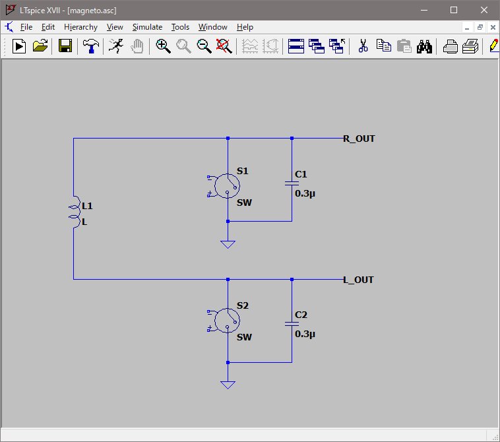Click the Zoom In magnifier icon
The image size is (500, 442).
[163, 46]
